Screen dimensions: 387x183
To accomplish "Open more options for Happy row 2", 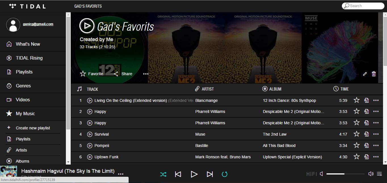I will 376,112.
